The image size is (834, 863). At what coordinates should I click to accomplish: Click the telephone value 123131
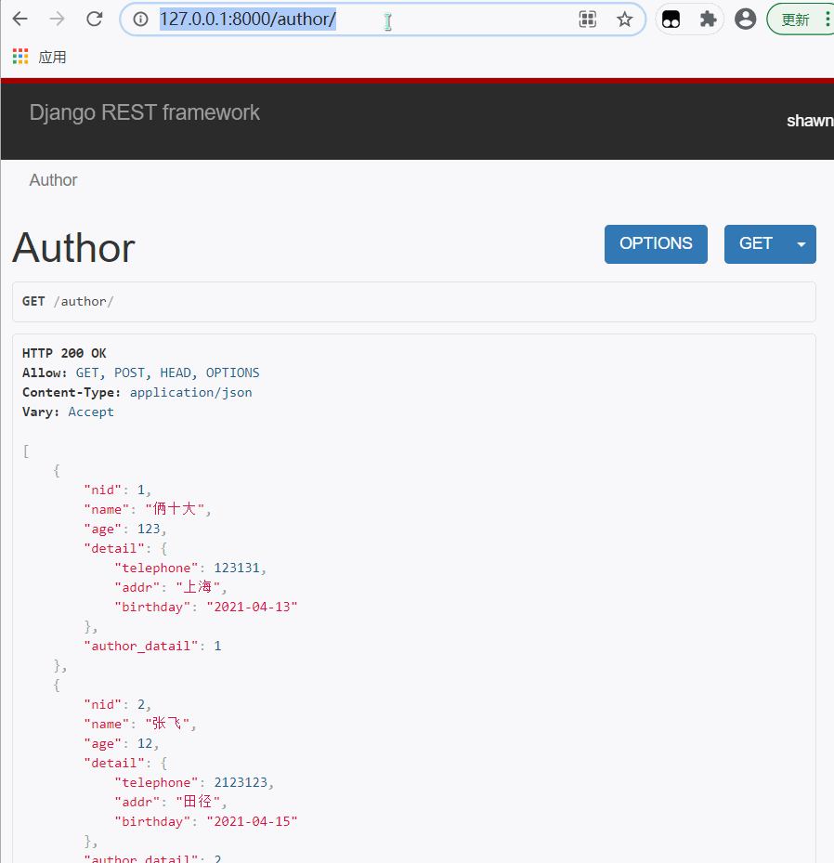237,568
